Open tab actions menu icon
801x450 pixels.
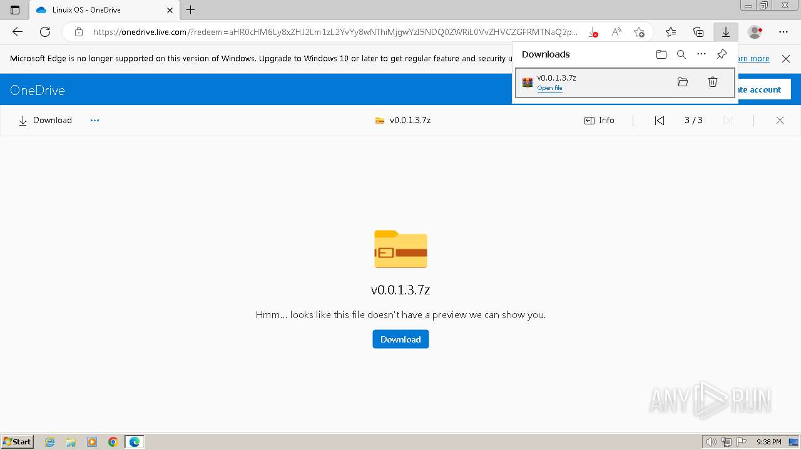(15, 10)
